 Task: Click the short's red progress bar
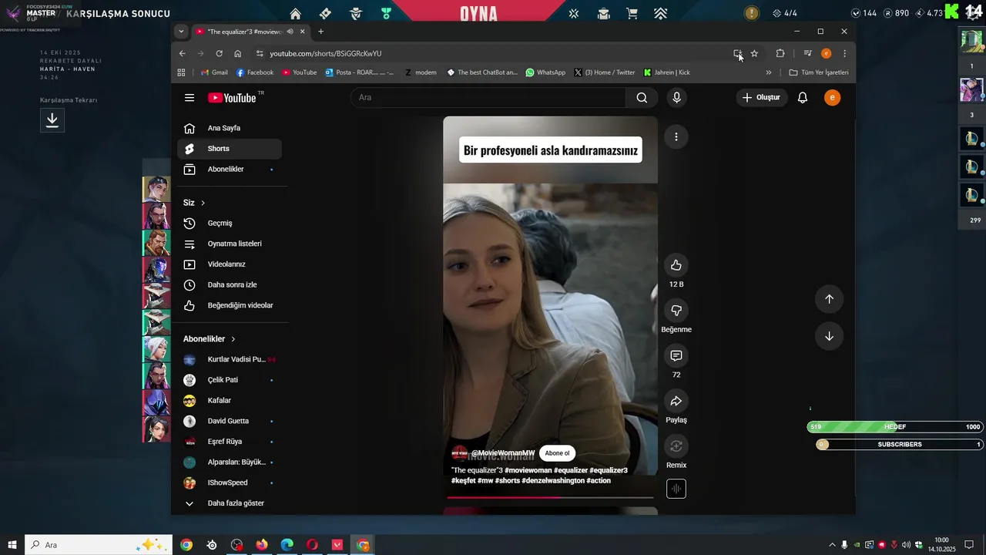[550, 497]
